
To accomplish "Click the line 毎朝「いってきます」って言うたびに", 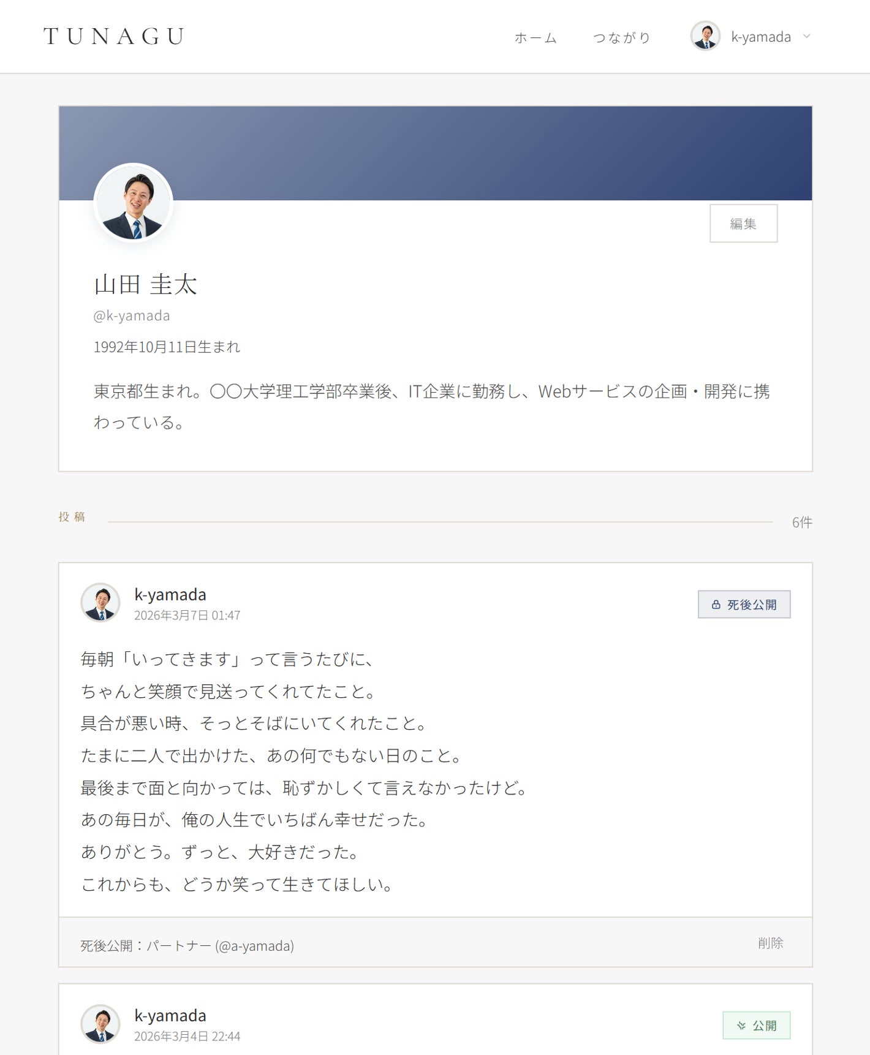I will tap(227, 659).
